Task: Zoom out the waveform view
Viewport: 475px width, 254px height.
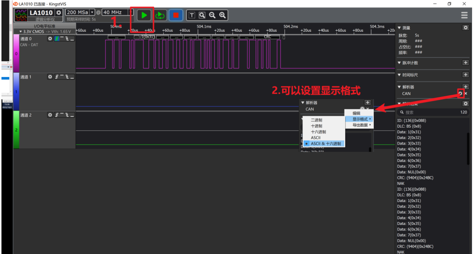Action: 212,15
